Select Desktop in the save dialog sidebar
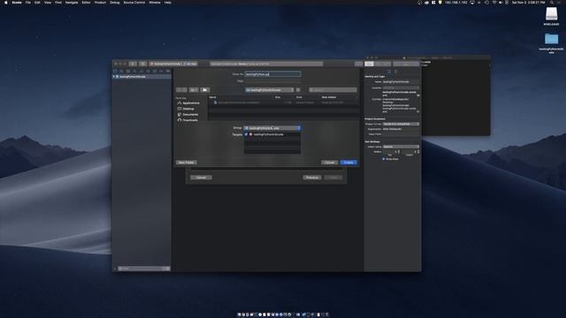Viewport: 566px width, 318px height. pos(186,109)
